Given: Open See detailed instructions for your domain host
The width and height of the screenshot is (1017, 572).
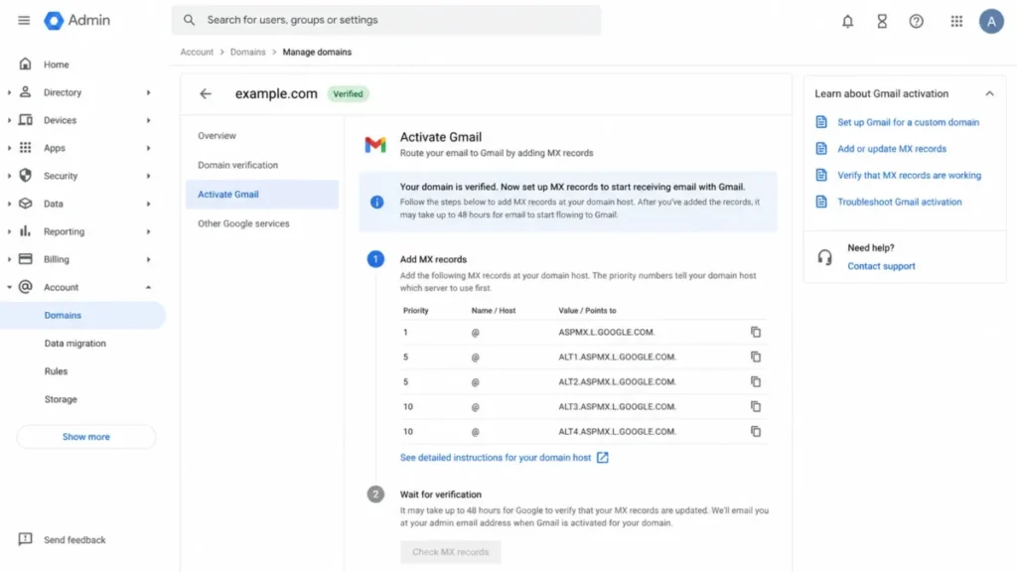Looking at the screenshot, I should (x=496, y=457).
